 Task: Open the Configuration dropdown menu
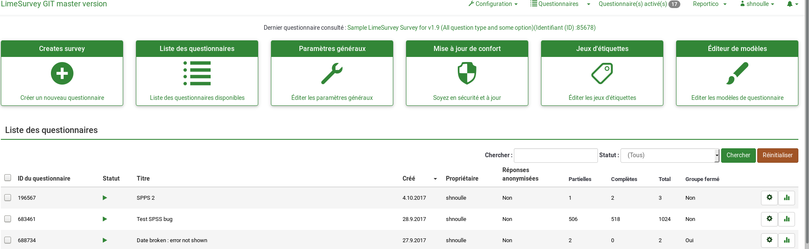pyautogui.click(x=493, y=4)
